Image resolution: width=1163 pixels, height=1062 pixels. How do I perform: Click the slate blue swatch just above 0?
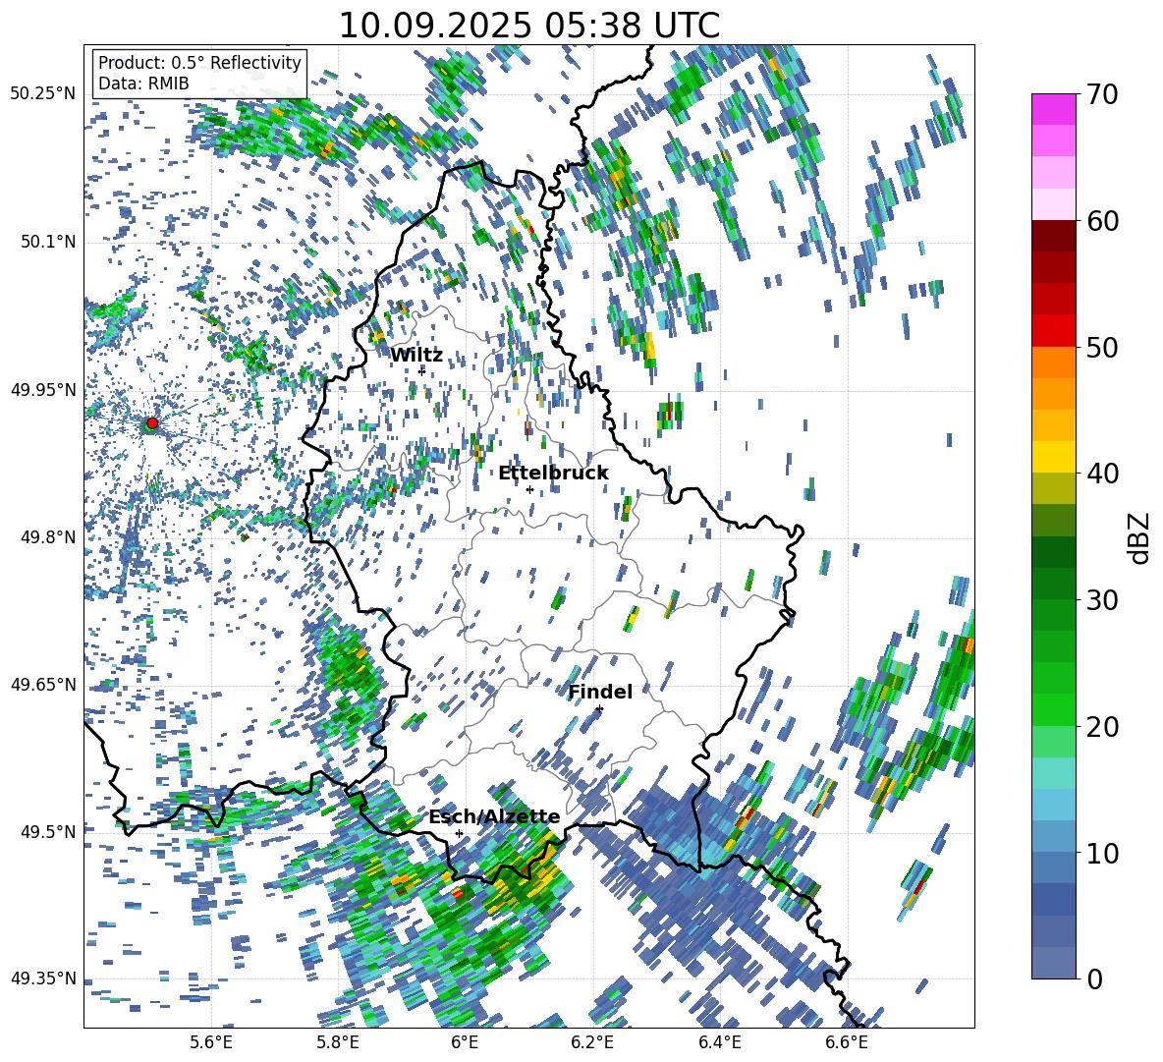1053,963
